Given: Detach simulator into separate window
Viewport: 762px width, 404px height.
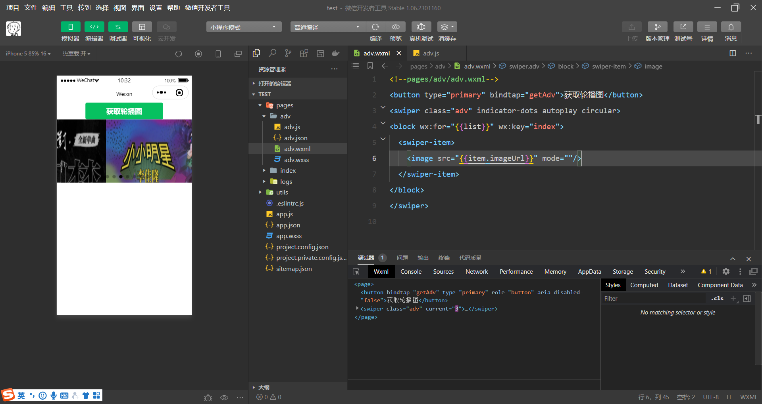Looking at the screenshot, I should (238, 54).
